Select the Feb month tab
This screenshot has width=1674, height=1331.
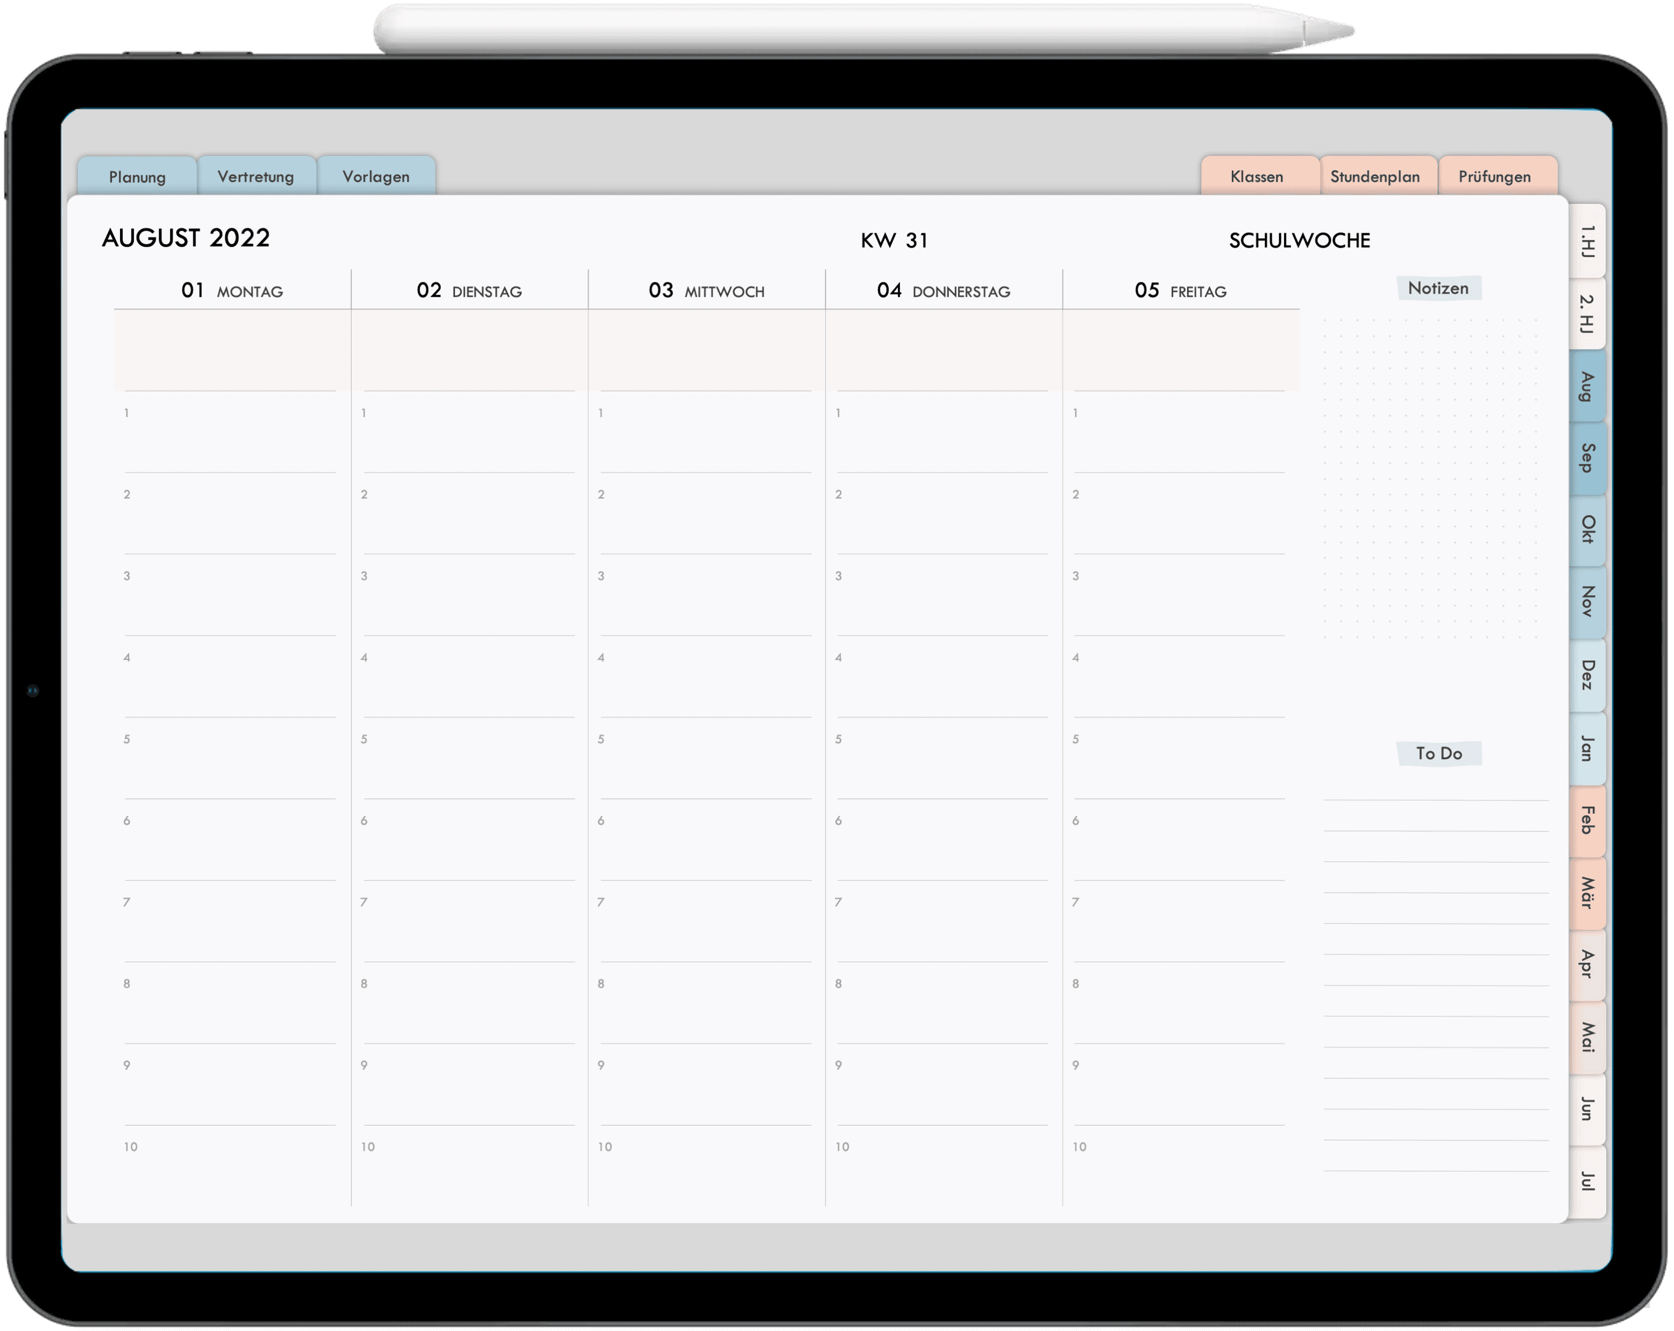tap(1588, 821)
